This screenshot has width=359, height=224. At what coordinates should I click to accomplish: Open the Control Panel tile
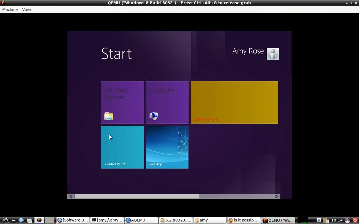coord(122,147)
